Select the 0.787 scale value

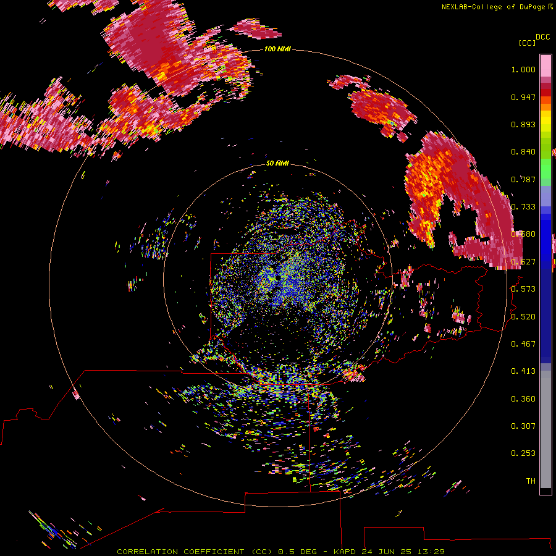click(523, 179)
